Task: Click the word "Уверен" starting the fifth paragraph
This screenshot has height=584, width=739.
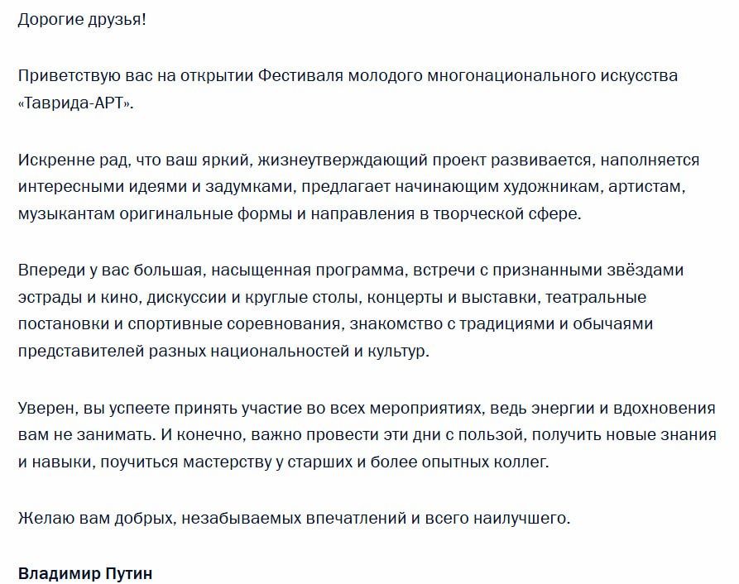Action: (44, 408)
